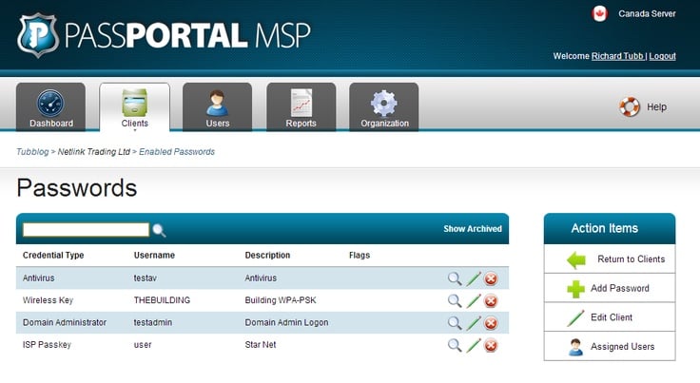Edit the Wireless Key entry with the pencil

474,301
